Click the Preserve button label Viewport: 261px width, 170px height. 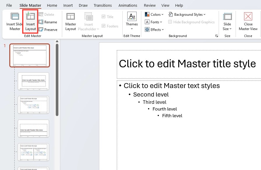point(51,30)
